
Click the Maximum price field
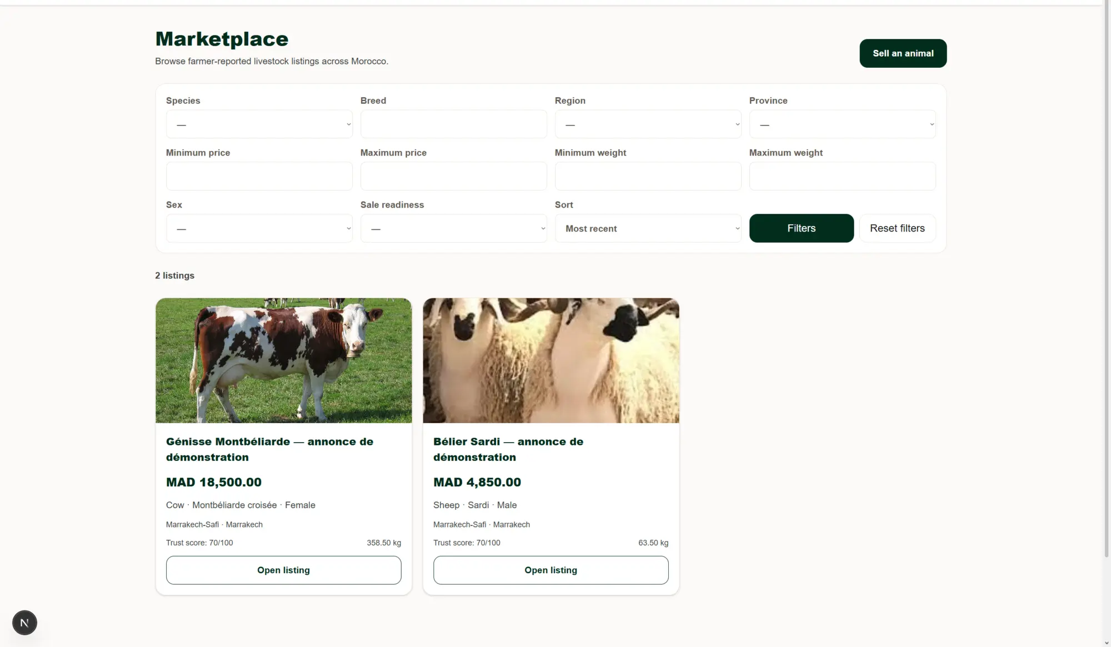coord(453,176)
